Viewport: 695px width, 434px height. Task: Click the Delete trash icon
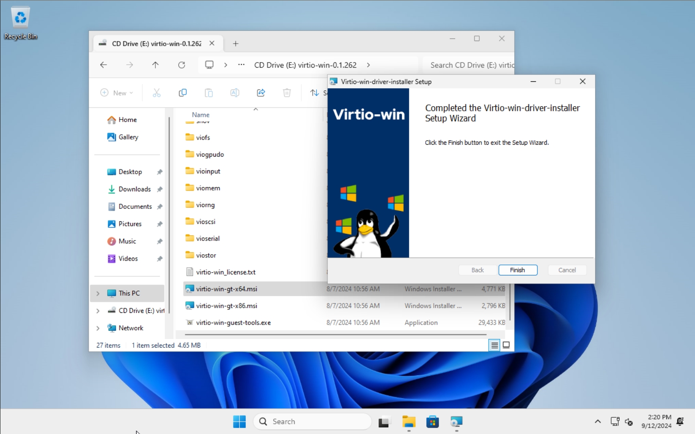tap(287, 93)
